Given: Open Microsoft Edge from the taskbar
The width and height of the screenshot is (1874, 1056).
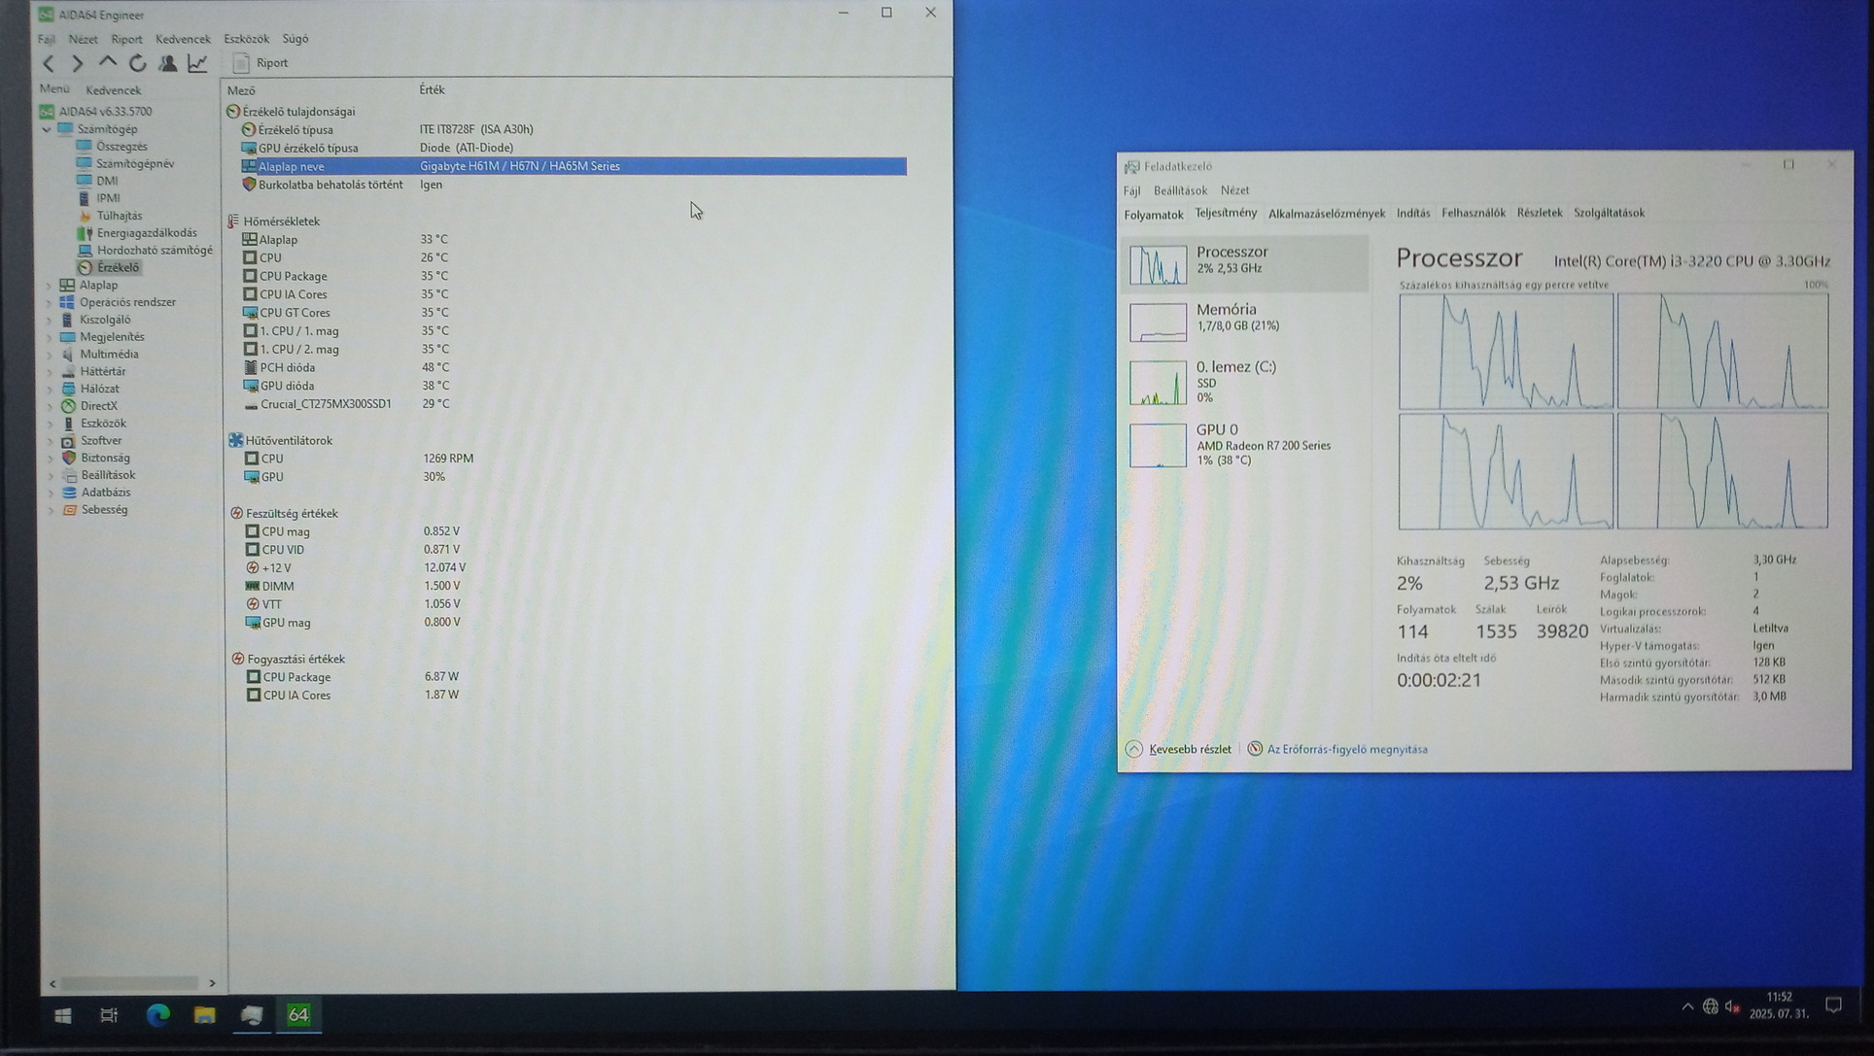Looking at the screenshot, I should [157, 1014].
